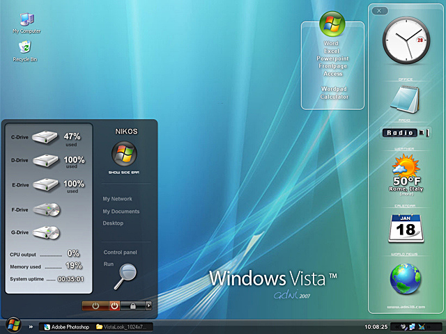446x334 pixels.
Task: Click the magnifying glass search icon
Action: coord(125,276)
